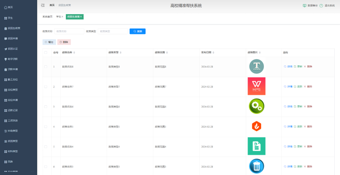Open 贫困类型 in the sidebar
This screenshot has height=175, width=340.
[x=11, y=141]
